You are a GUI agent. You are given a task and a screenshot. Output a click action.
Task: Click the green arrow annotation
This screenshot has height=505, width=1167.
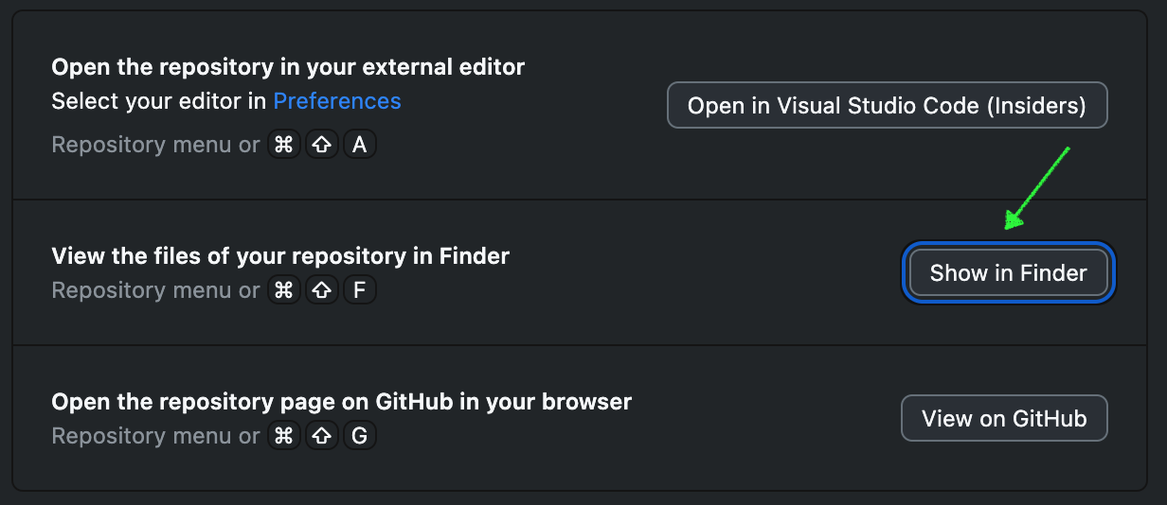click(x=1037, y=187)
